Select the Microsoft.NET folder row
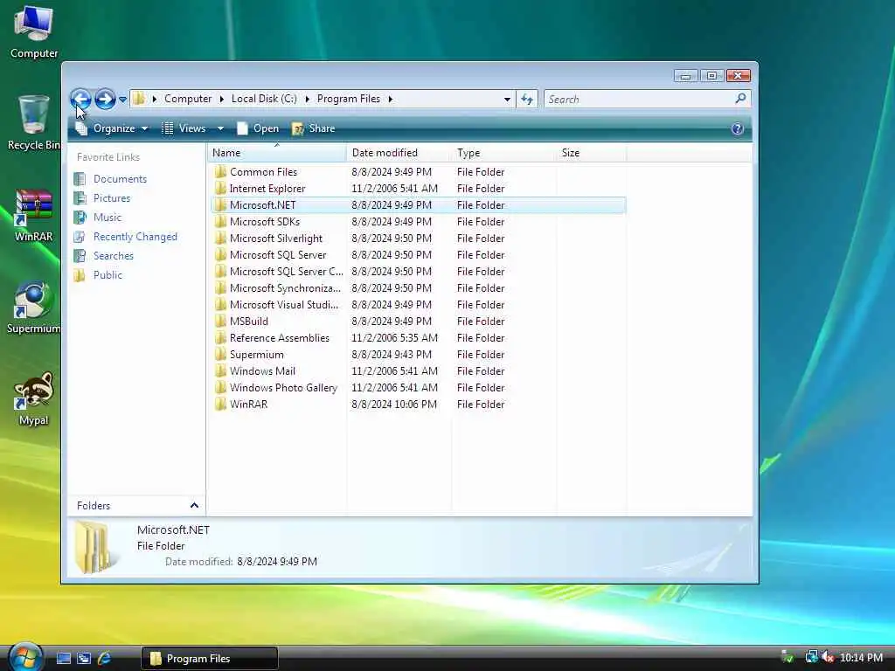Image resolution: width=895 pixels, height=671 pixels. point(419,204)
